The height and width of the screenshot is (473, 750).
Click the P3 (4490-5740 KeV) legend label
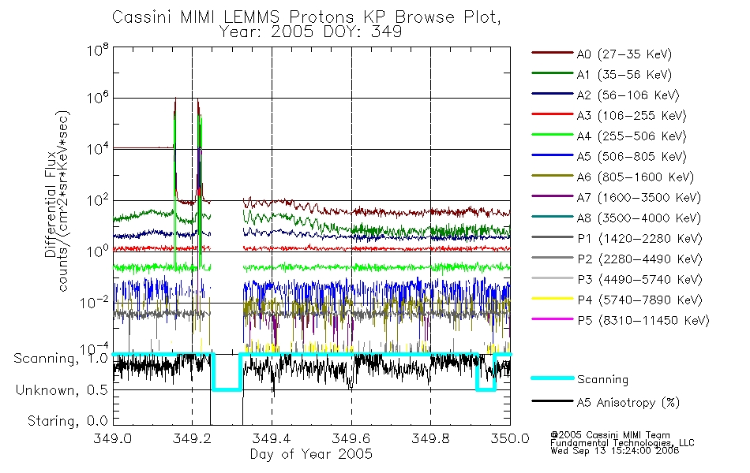click(640, 280)
